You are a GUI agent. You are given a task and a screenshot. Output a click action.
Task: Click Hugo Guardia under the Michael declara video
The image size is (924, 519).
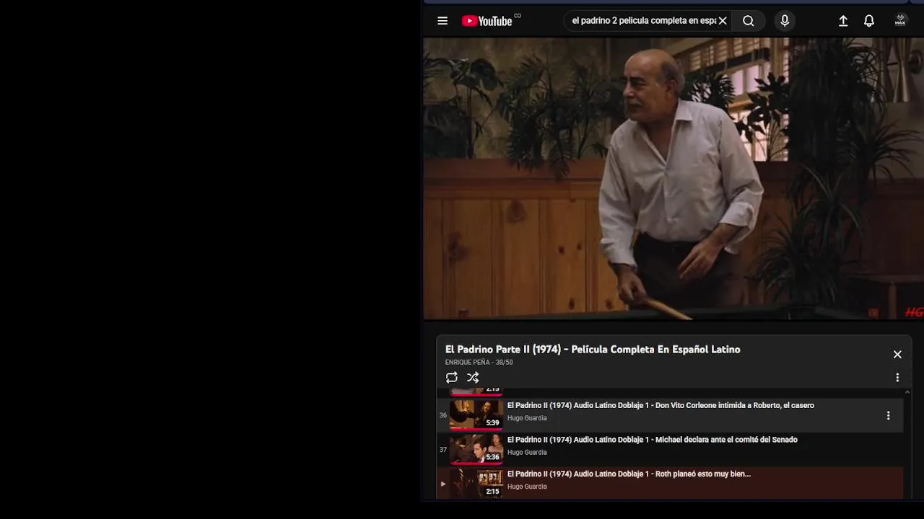(527, 453)
